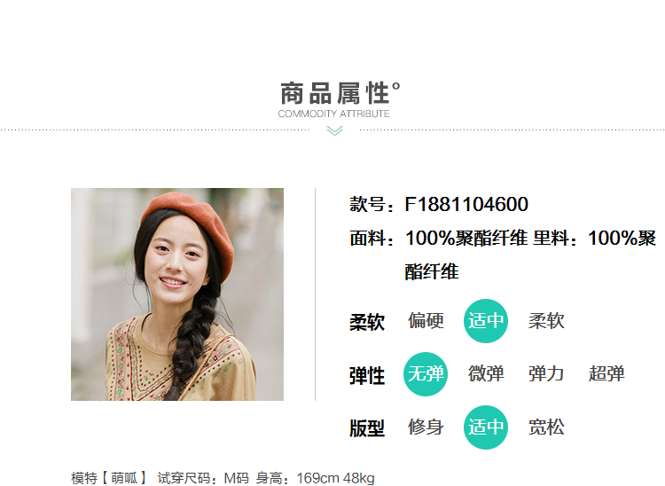Choose 柔软 in the softness row

[x=546, y=321]
